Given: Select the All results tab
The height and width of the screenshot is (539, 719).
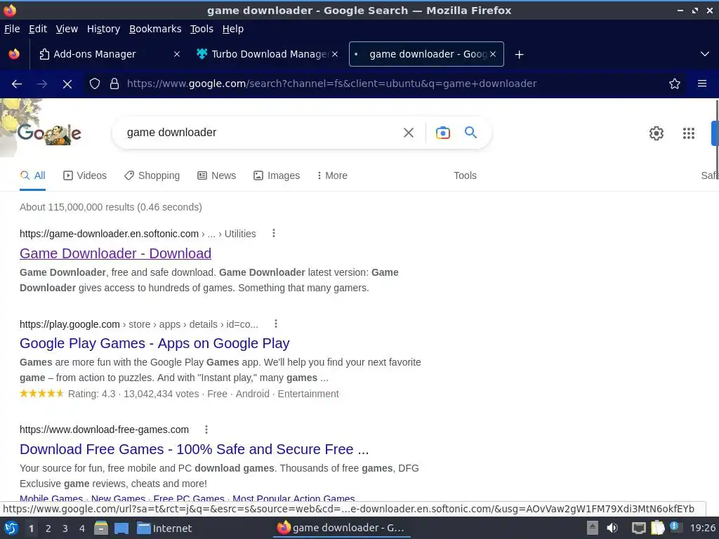Looking at the screenshot, I should [x=32, y=175].
